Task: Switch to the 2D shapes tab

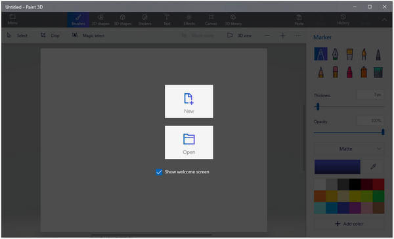Action: [100, 20]
